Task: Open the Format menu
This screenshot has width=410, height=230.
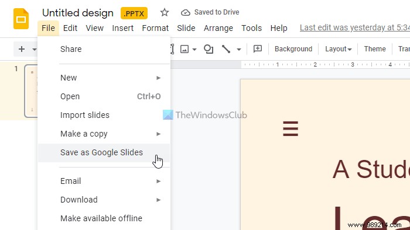Action: pyautogui.click(x=155, y=28)
